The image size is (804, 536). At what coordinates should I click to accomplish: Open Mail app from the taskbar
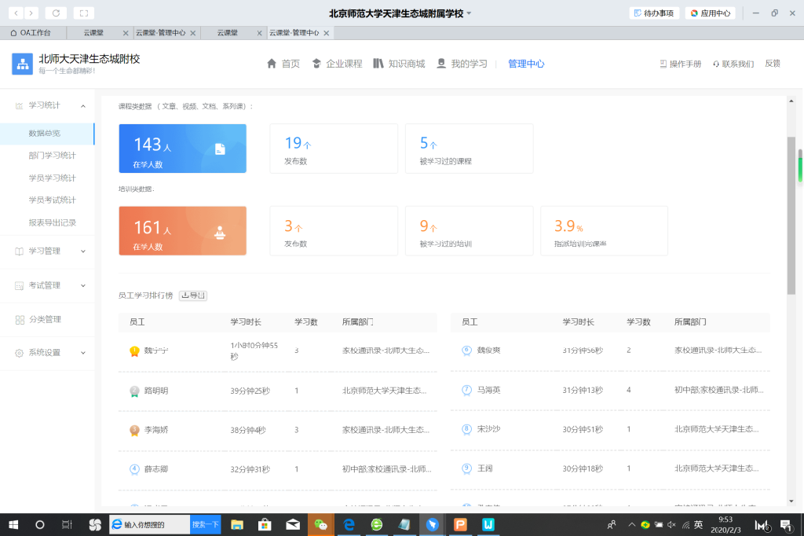pos(293,525)
